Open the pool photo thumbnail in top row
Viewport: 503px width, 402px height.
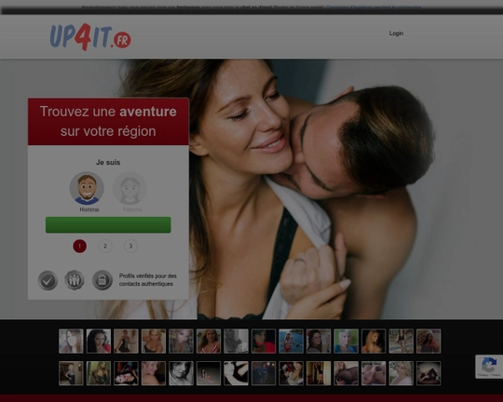(x=291, y=342)
